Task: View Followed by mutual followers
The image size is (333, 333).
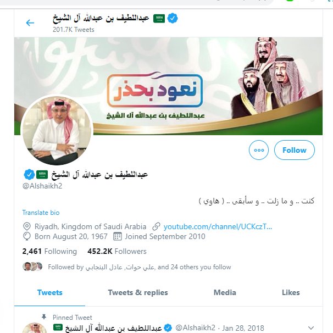Action: coord(127,267)
